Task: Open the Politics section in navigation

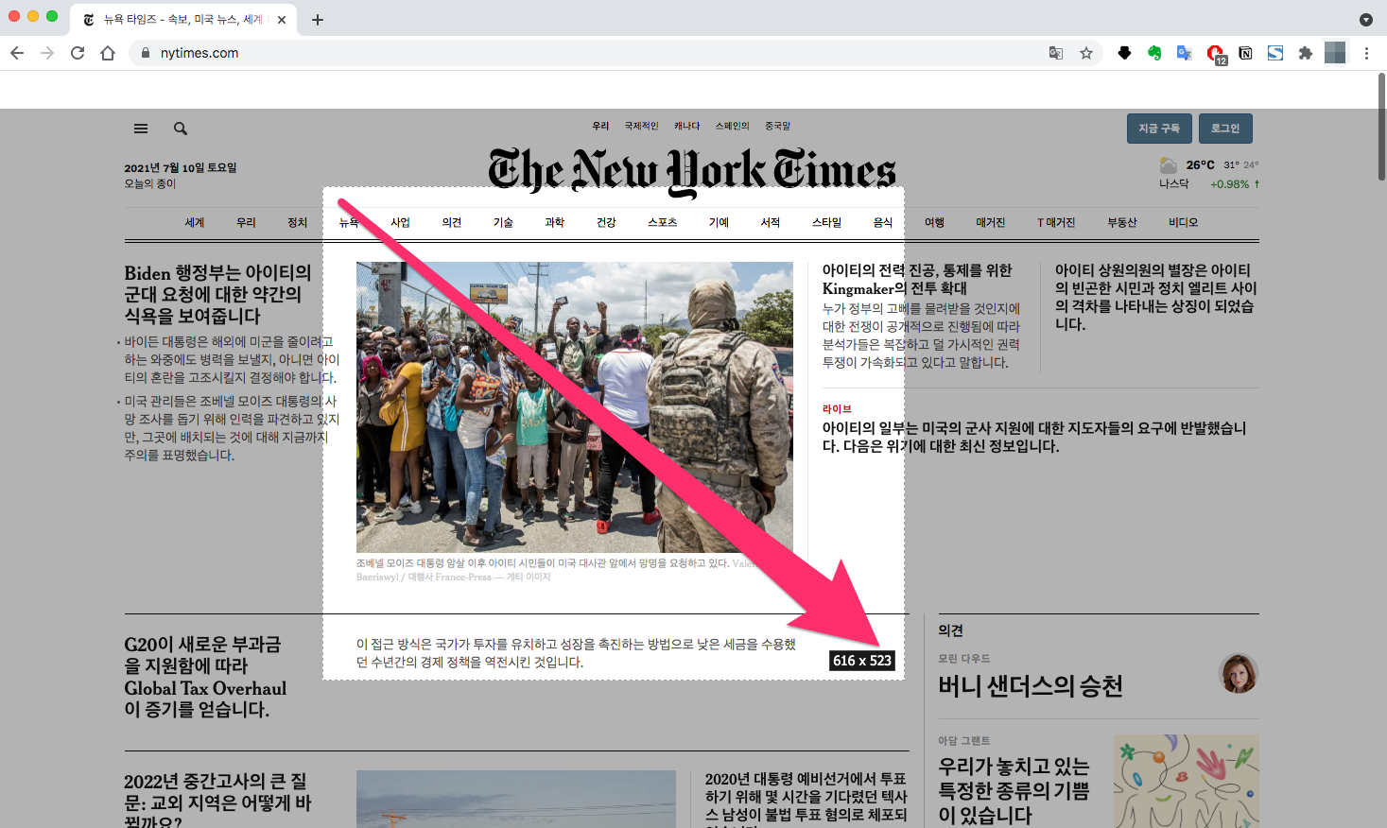Action: pyautogui.click(x=298, y=222)
